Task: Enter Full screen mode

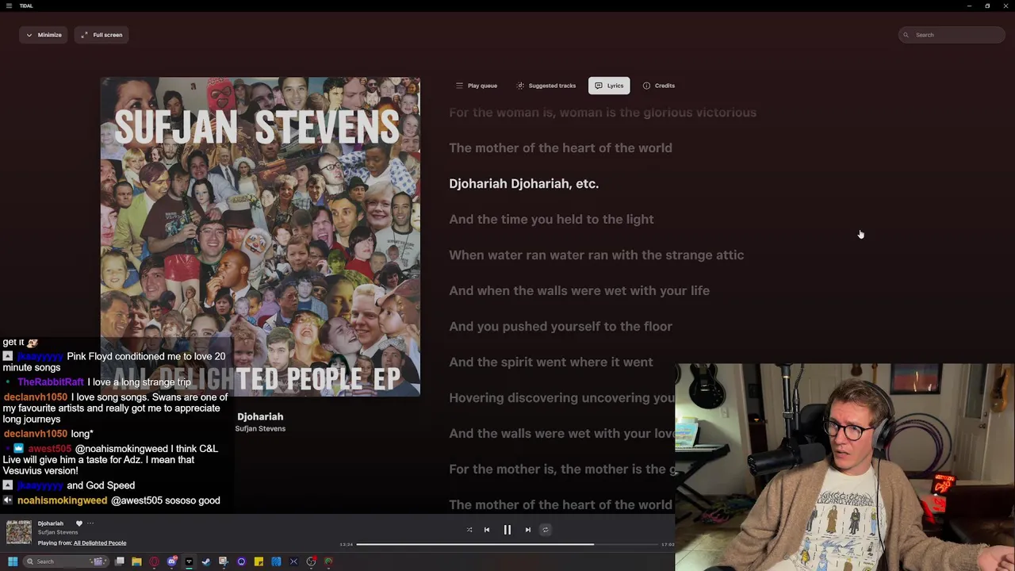Action: (101, 35)
